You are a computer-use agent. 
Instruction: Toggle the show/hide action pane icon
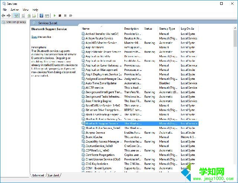[47, 16]
